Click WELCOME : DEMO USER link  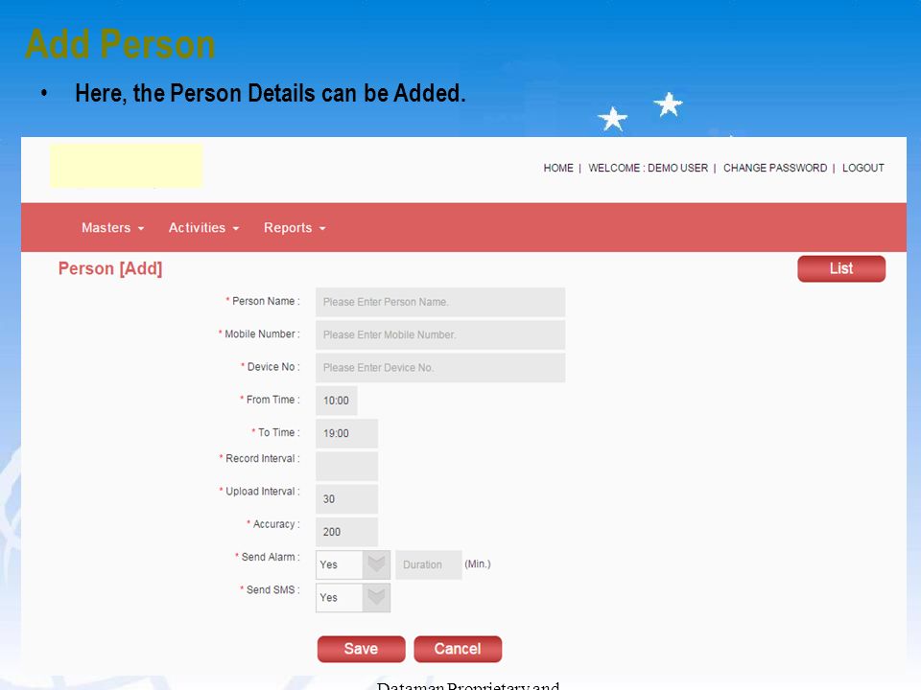(x=648, y=168)
